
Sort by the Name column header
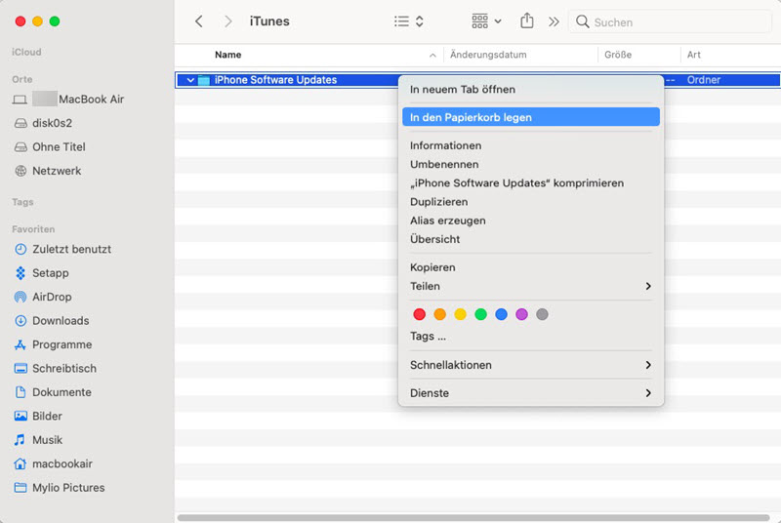[x=228, y=55]
